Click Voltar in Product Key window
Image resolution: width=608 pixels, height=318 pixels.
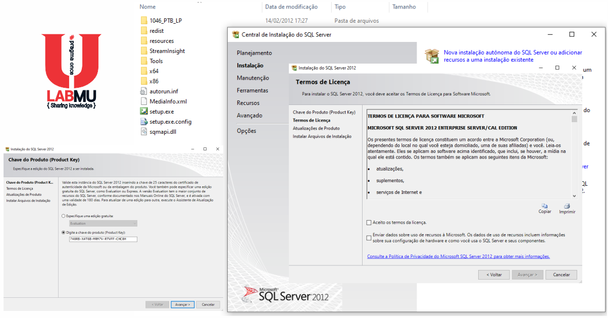point(157,304)
